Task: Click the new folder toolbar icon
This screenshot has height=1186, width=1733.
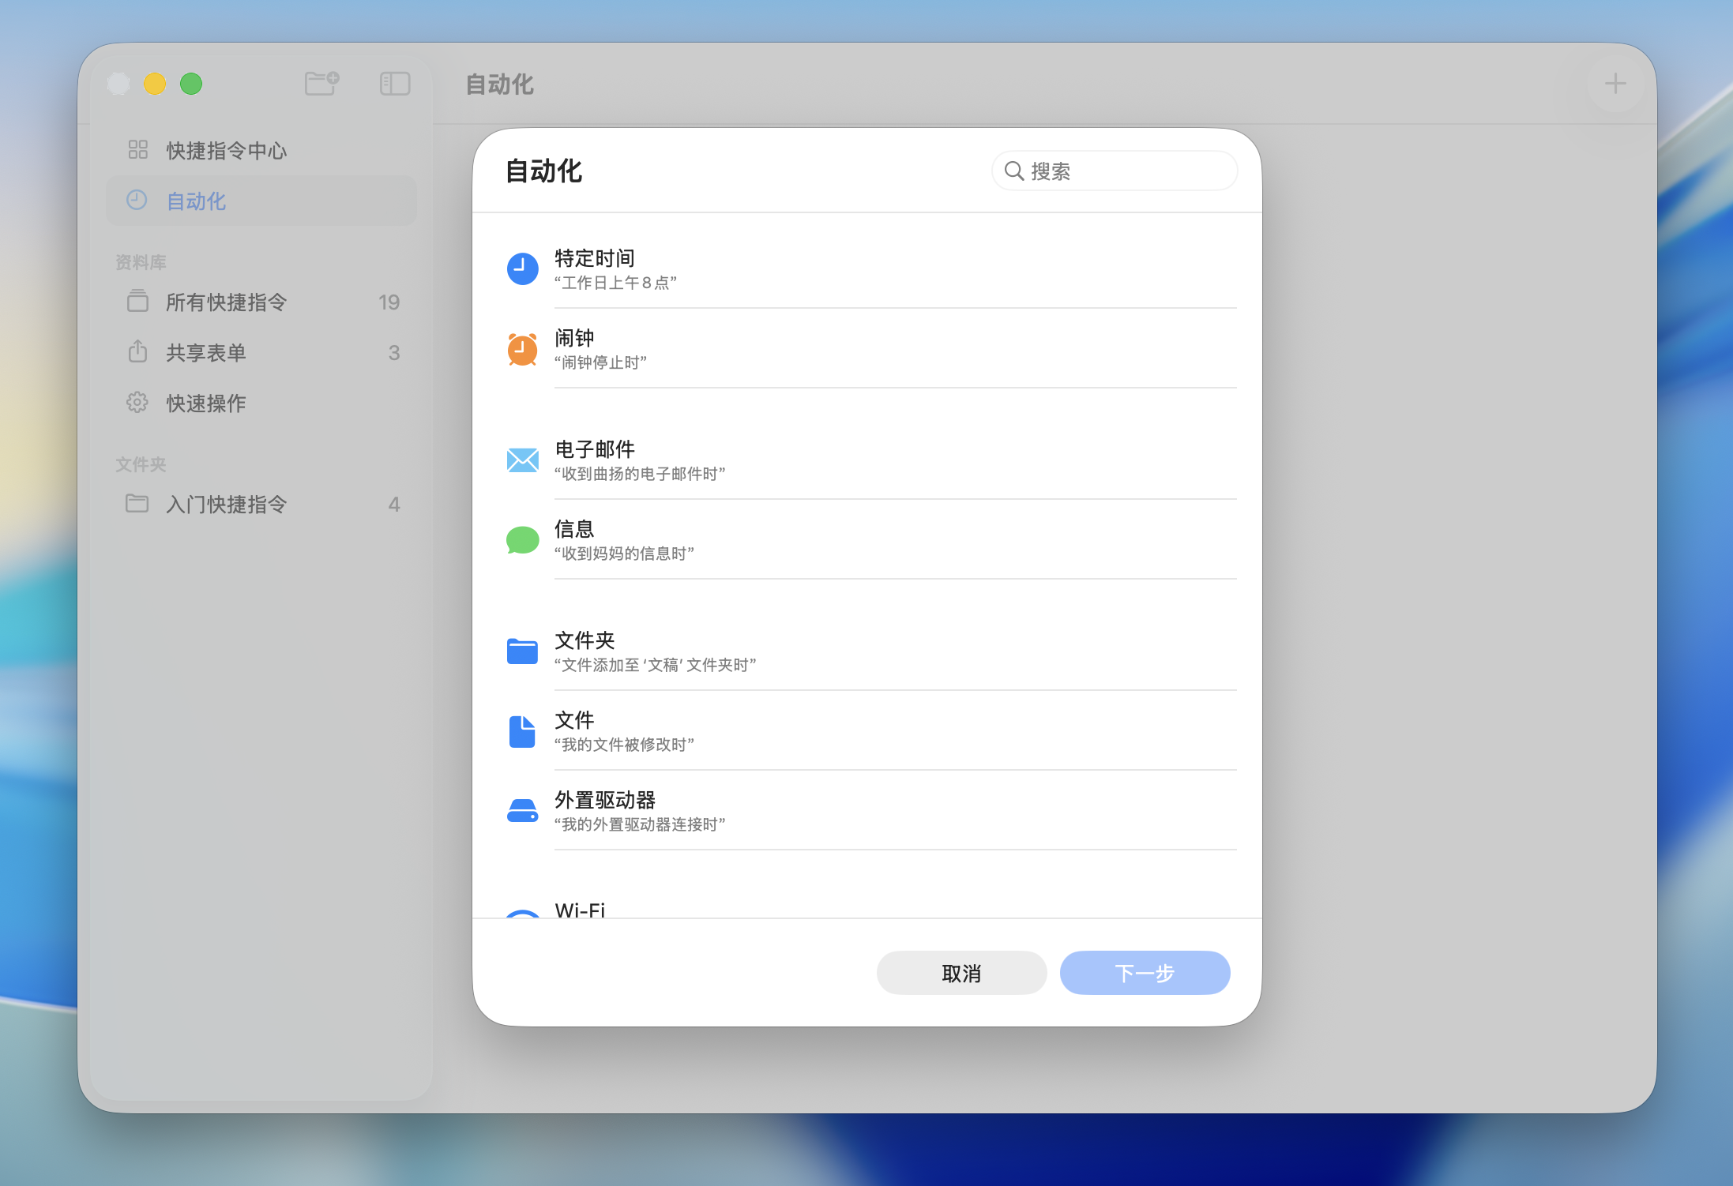Action: 321,83
